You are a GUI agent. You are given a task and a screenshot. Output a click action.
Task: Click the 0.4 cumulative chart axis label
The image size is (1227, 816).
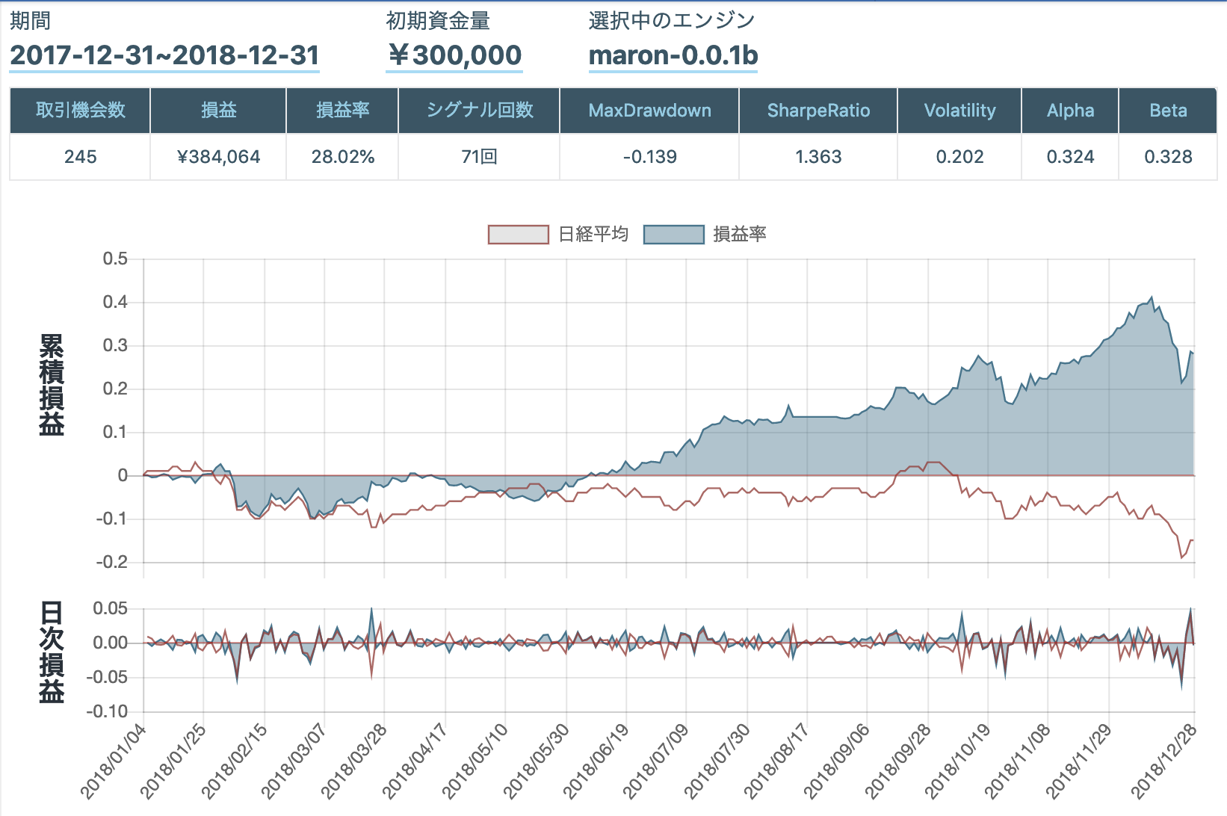point(115,302)
